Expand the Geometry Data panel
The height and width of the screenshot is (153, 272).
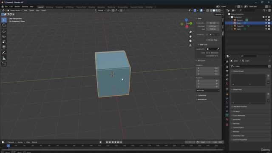[x=238, y=136]
